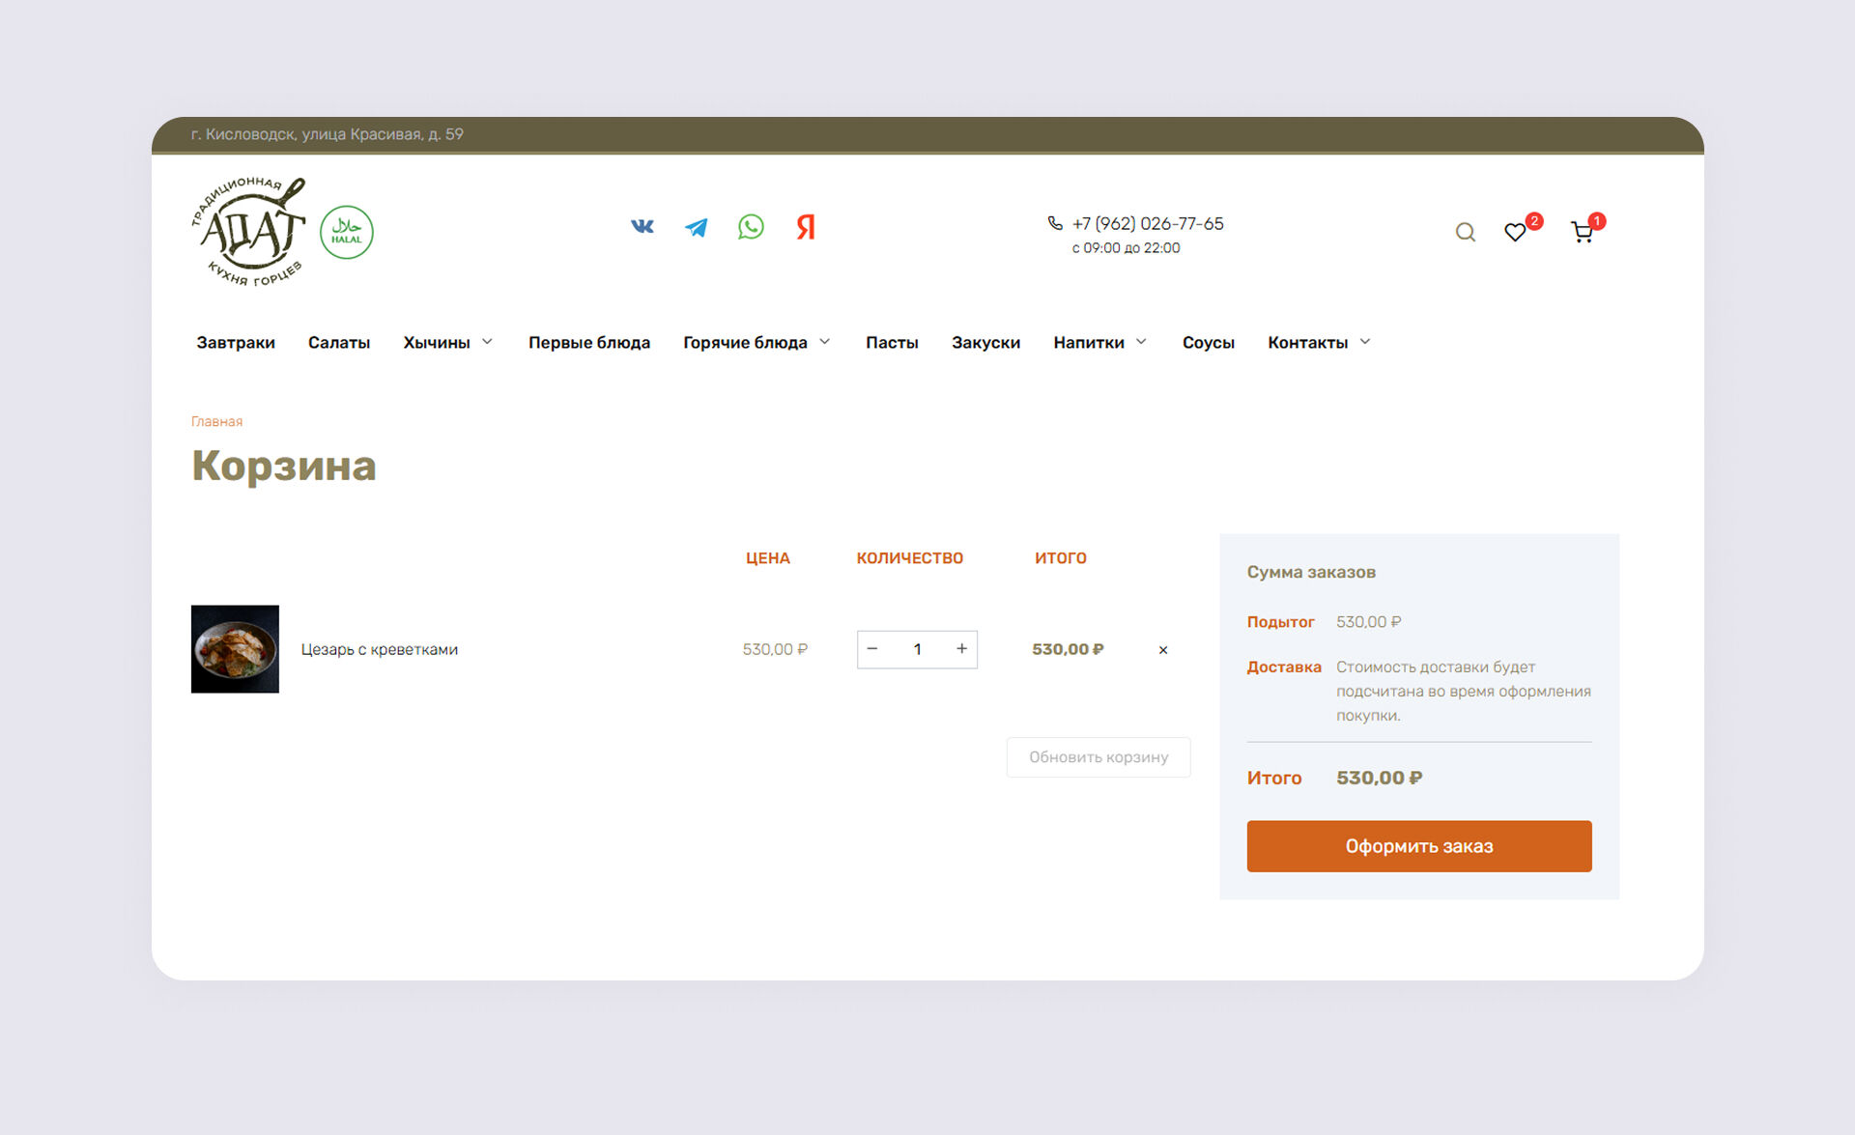1855x1135 pixels.
Task: Click the Главная breadcrumb link
Action: pos(216,421)
